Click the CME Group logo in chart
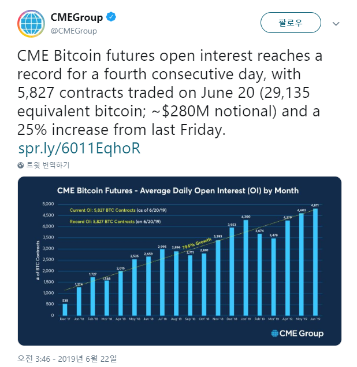 tap(297, 333)
